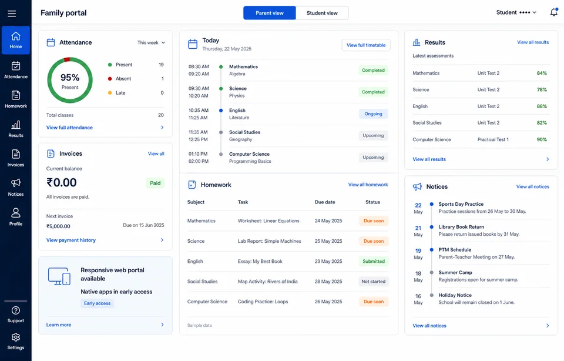Click the notification bell icon

point(554,12)
